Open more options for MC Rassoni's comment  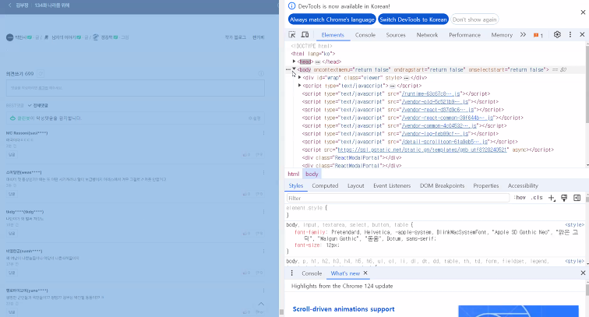[x=263, y=133]
